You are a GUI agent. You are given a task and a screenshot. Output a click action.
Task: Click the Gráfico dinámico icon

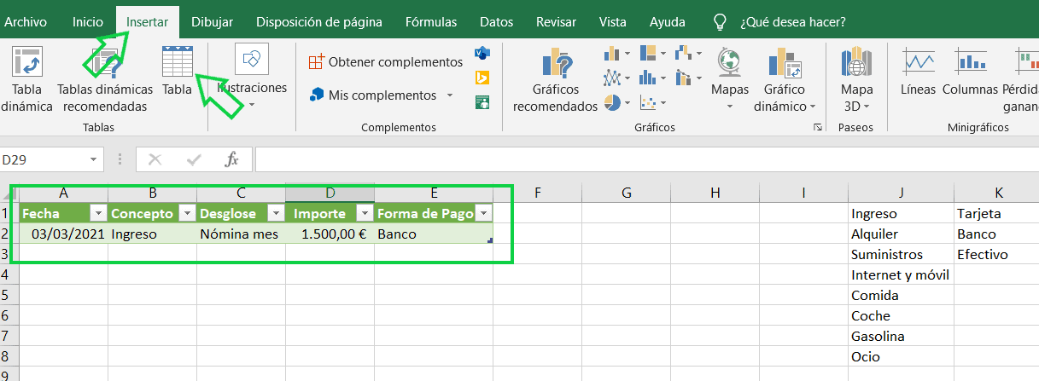(x=785, y=62)
